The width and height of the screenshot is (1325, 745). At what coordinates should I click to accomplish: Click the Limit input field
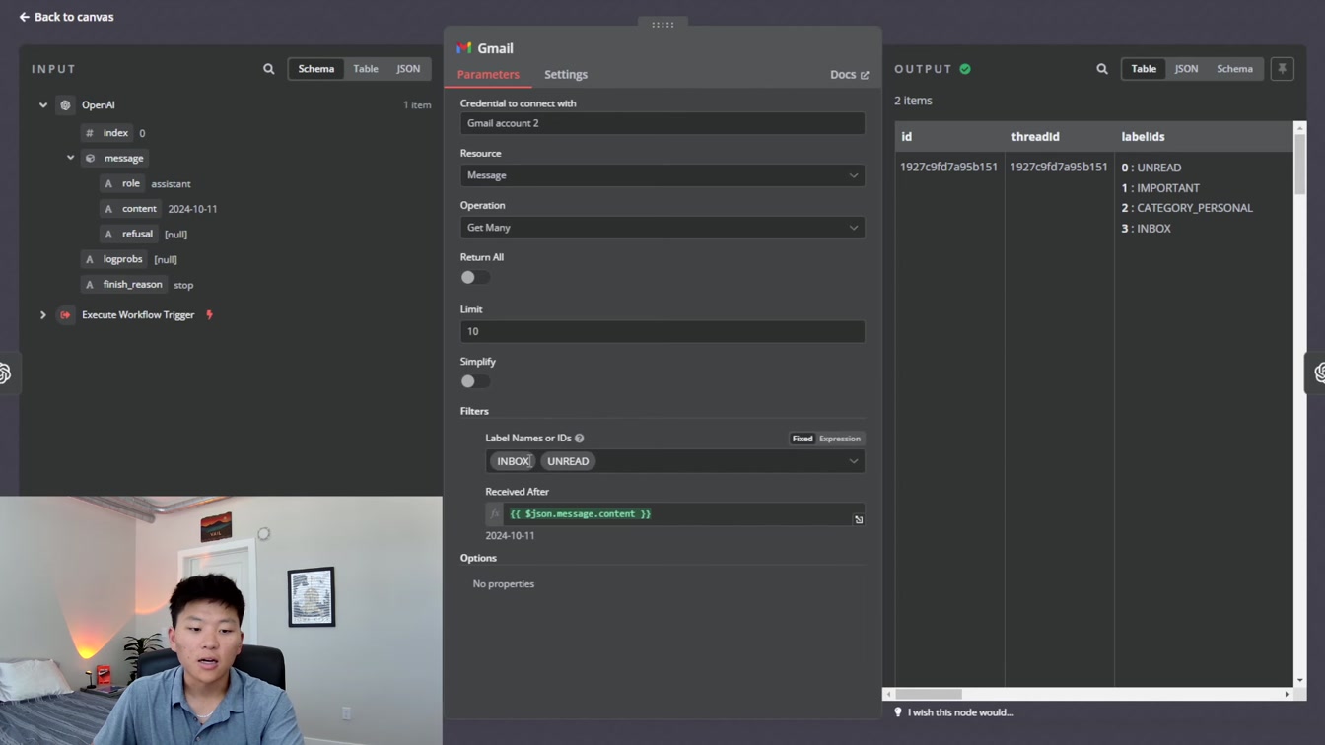662,331
